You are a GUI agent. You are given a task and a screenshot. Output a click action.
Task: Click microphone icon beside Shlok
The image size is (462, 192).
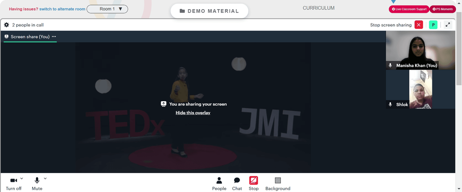click(390, 105)
